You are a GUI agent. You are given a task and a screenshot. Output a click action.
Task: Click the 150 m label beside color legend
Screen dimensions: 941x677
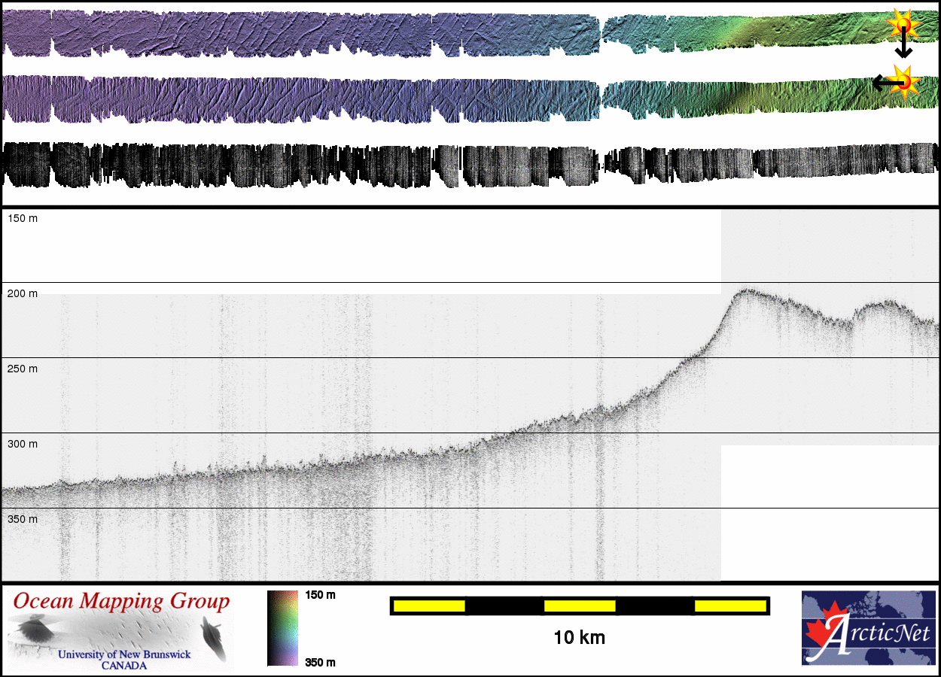(320, 595)
